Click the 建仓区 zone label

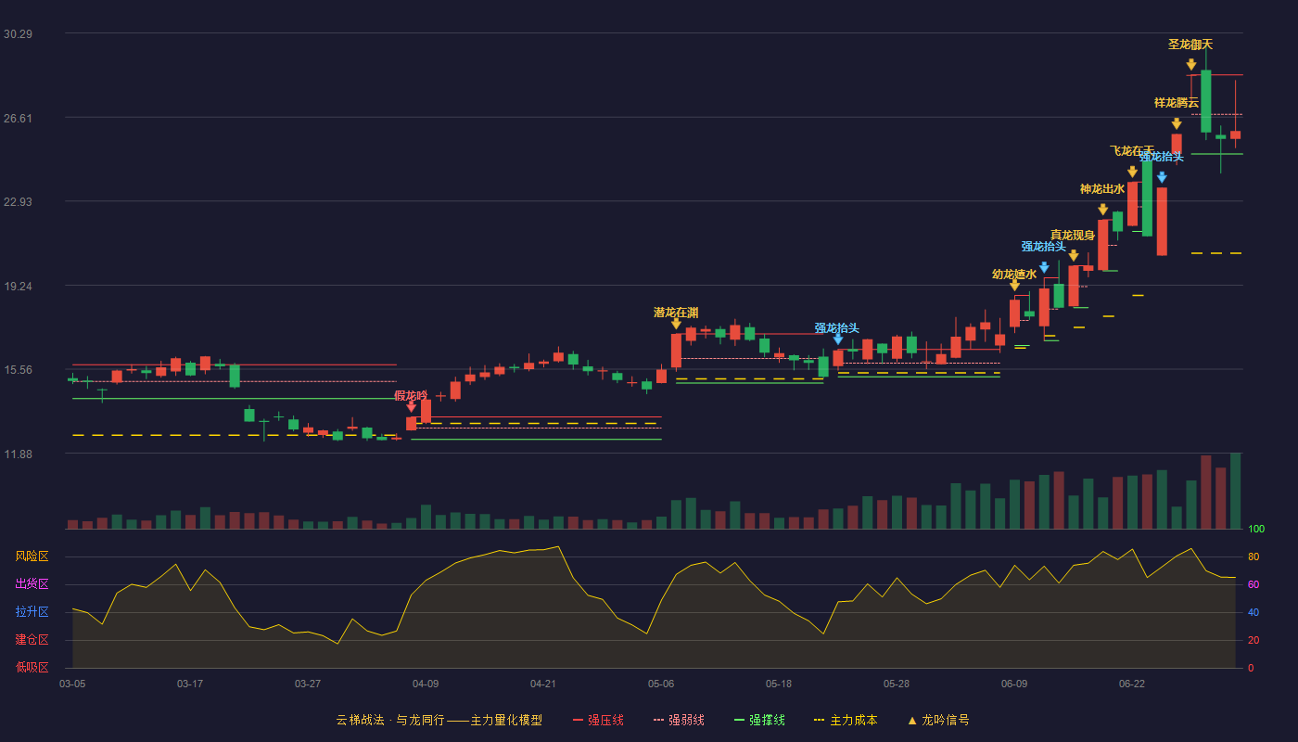32,640
